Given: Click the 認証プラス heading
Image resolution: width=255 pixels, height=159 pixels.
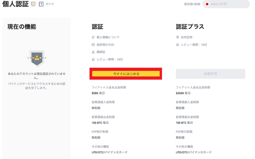Looking at the screenshot, I should [x=190, y=27].
